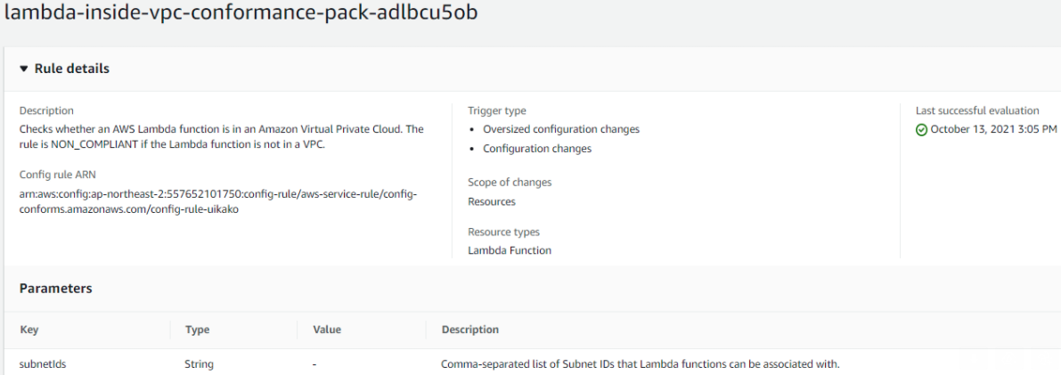This screenshot has width=1061, height=375.
Task: Click the Value column header
Action: 327,330
